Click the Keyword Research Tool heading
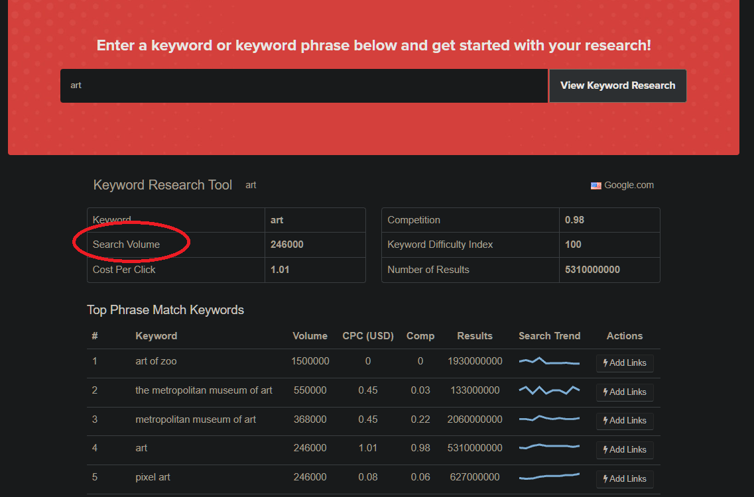This screenshot has width=754, height=497. [x=162, y=185]
